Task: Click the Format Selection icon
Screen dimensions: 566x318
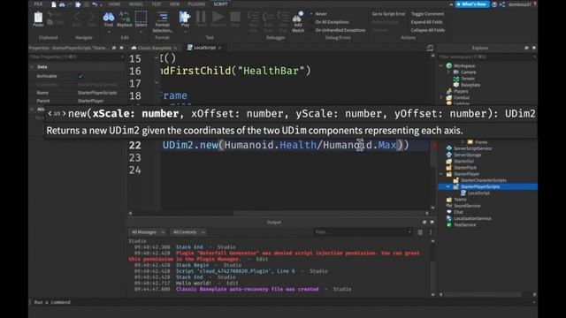Action: pos(163,17)
